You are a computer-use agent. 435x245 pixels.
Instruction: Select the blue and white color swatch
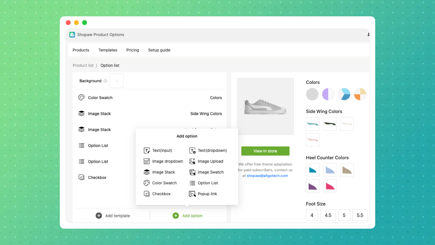tap(344, 94)
